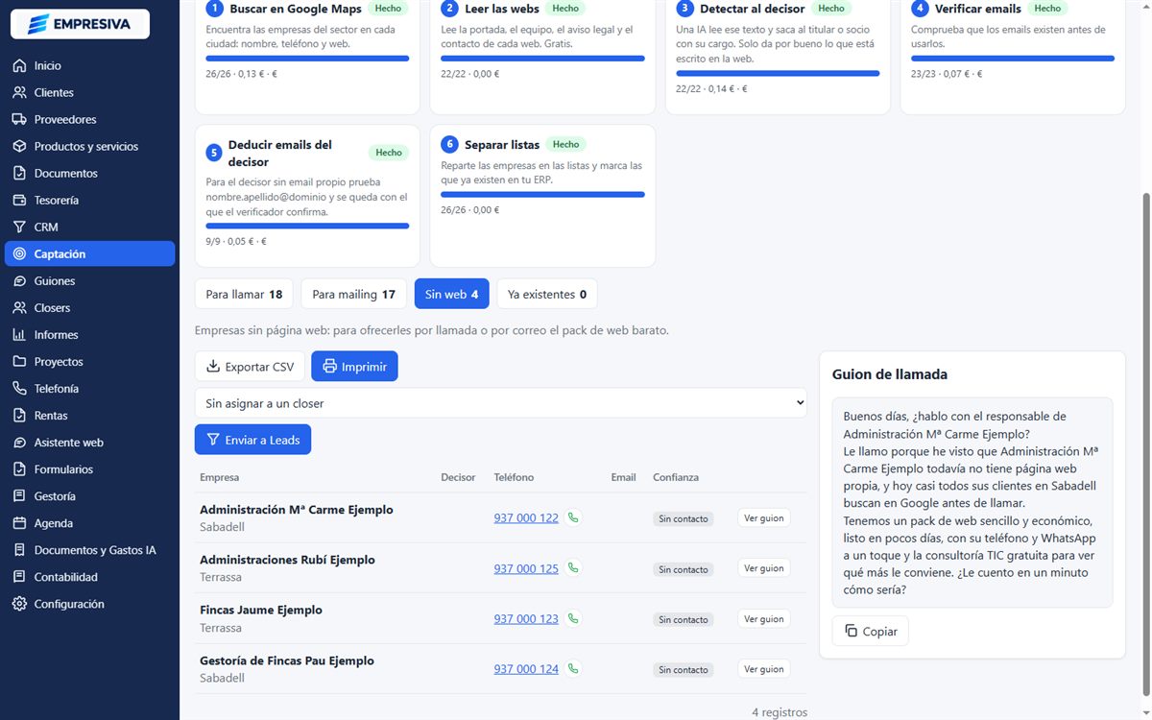The image size is (1152, 720).
Task: Click the Imprimir button
Action: pyautogui.click(x=354, y=366)
